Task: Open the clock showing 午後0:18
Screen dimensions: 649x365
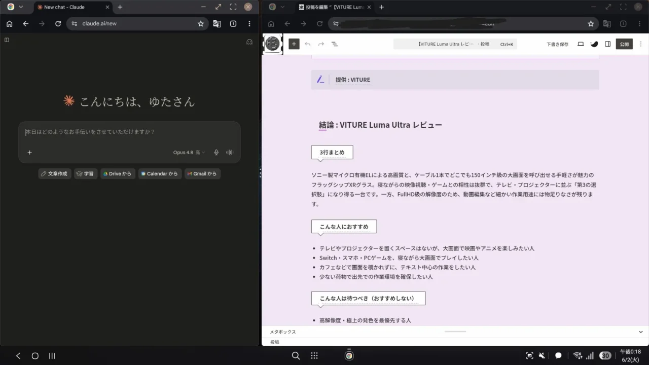Action: point(630,352)
